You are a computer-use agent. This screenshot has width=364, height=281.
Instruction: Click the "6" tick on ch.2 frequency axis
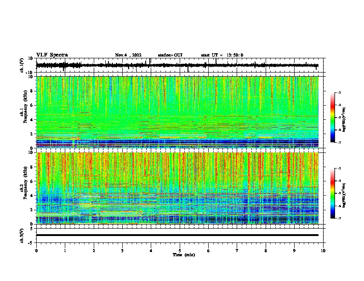coord(32,181)
